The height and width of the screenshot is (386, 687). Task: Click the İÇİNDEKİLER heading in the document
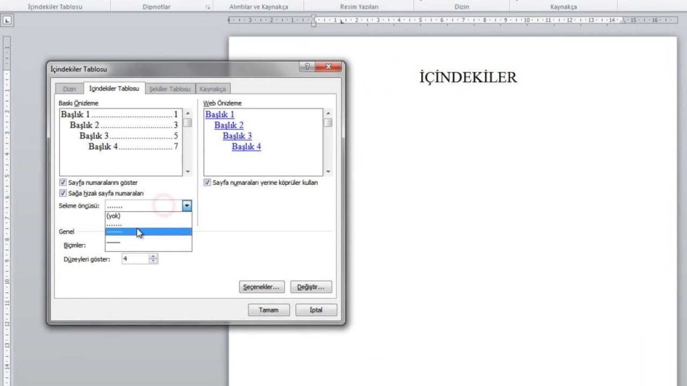click(x=468, y=78)
